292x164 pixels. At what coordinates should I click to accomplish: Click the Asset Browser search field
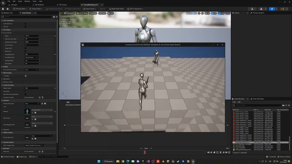[x=257, y=105]
